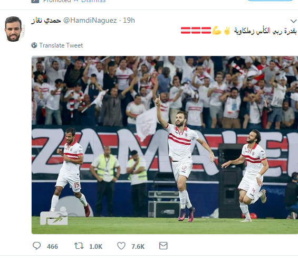Image resolution: width=298 pixels, height=261 pixels.
Task: Click the display name حمدي نقاز
Action: 46,21
